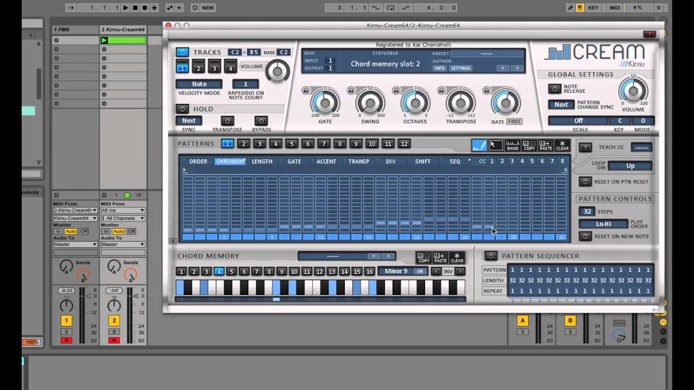Select pattern number 5

(292, 144)
